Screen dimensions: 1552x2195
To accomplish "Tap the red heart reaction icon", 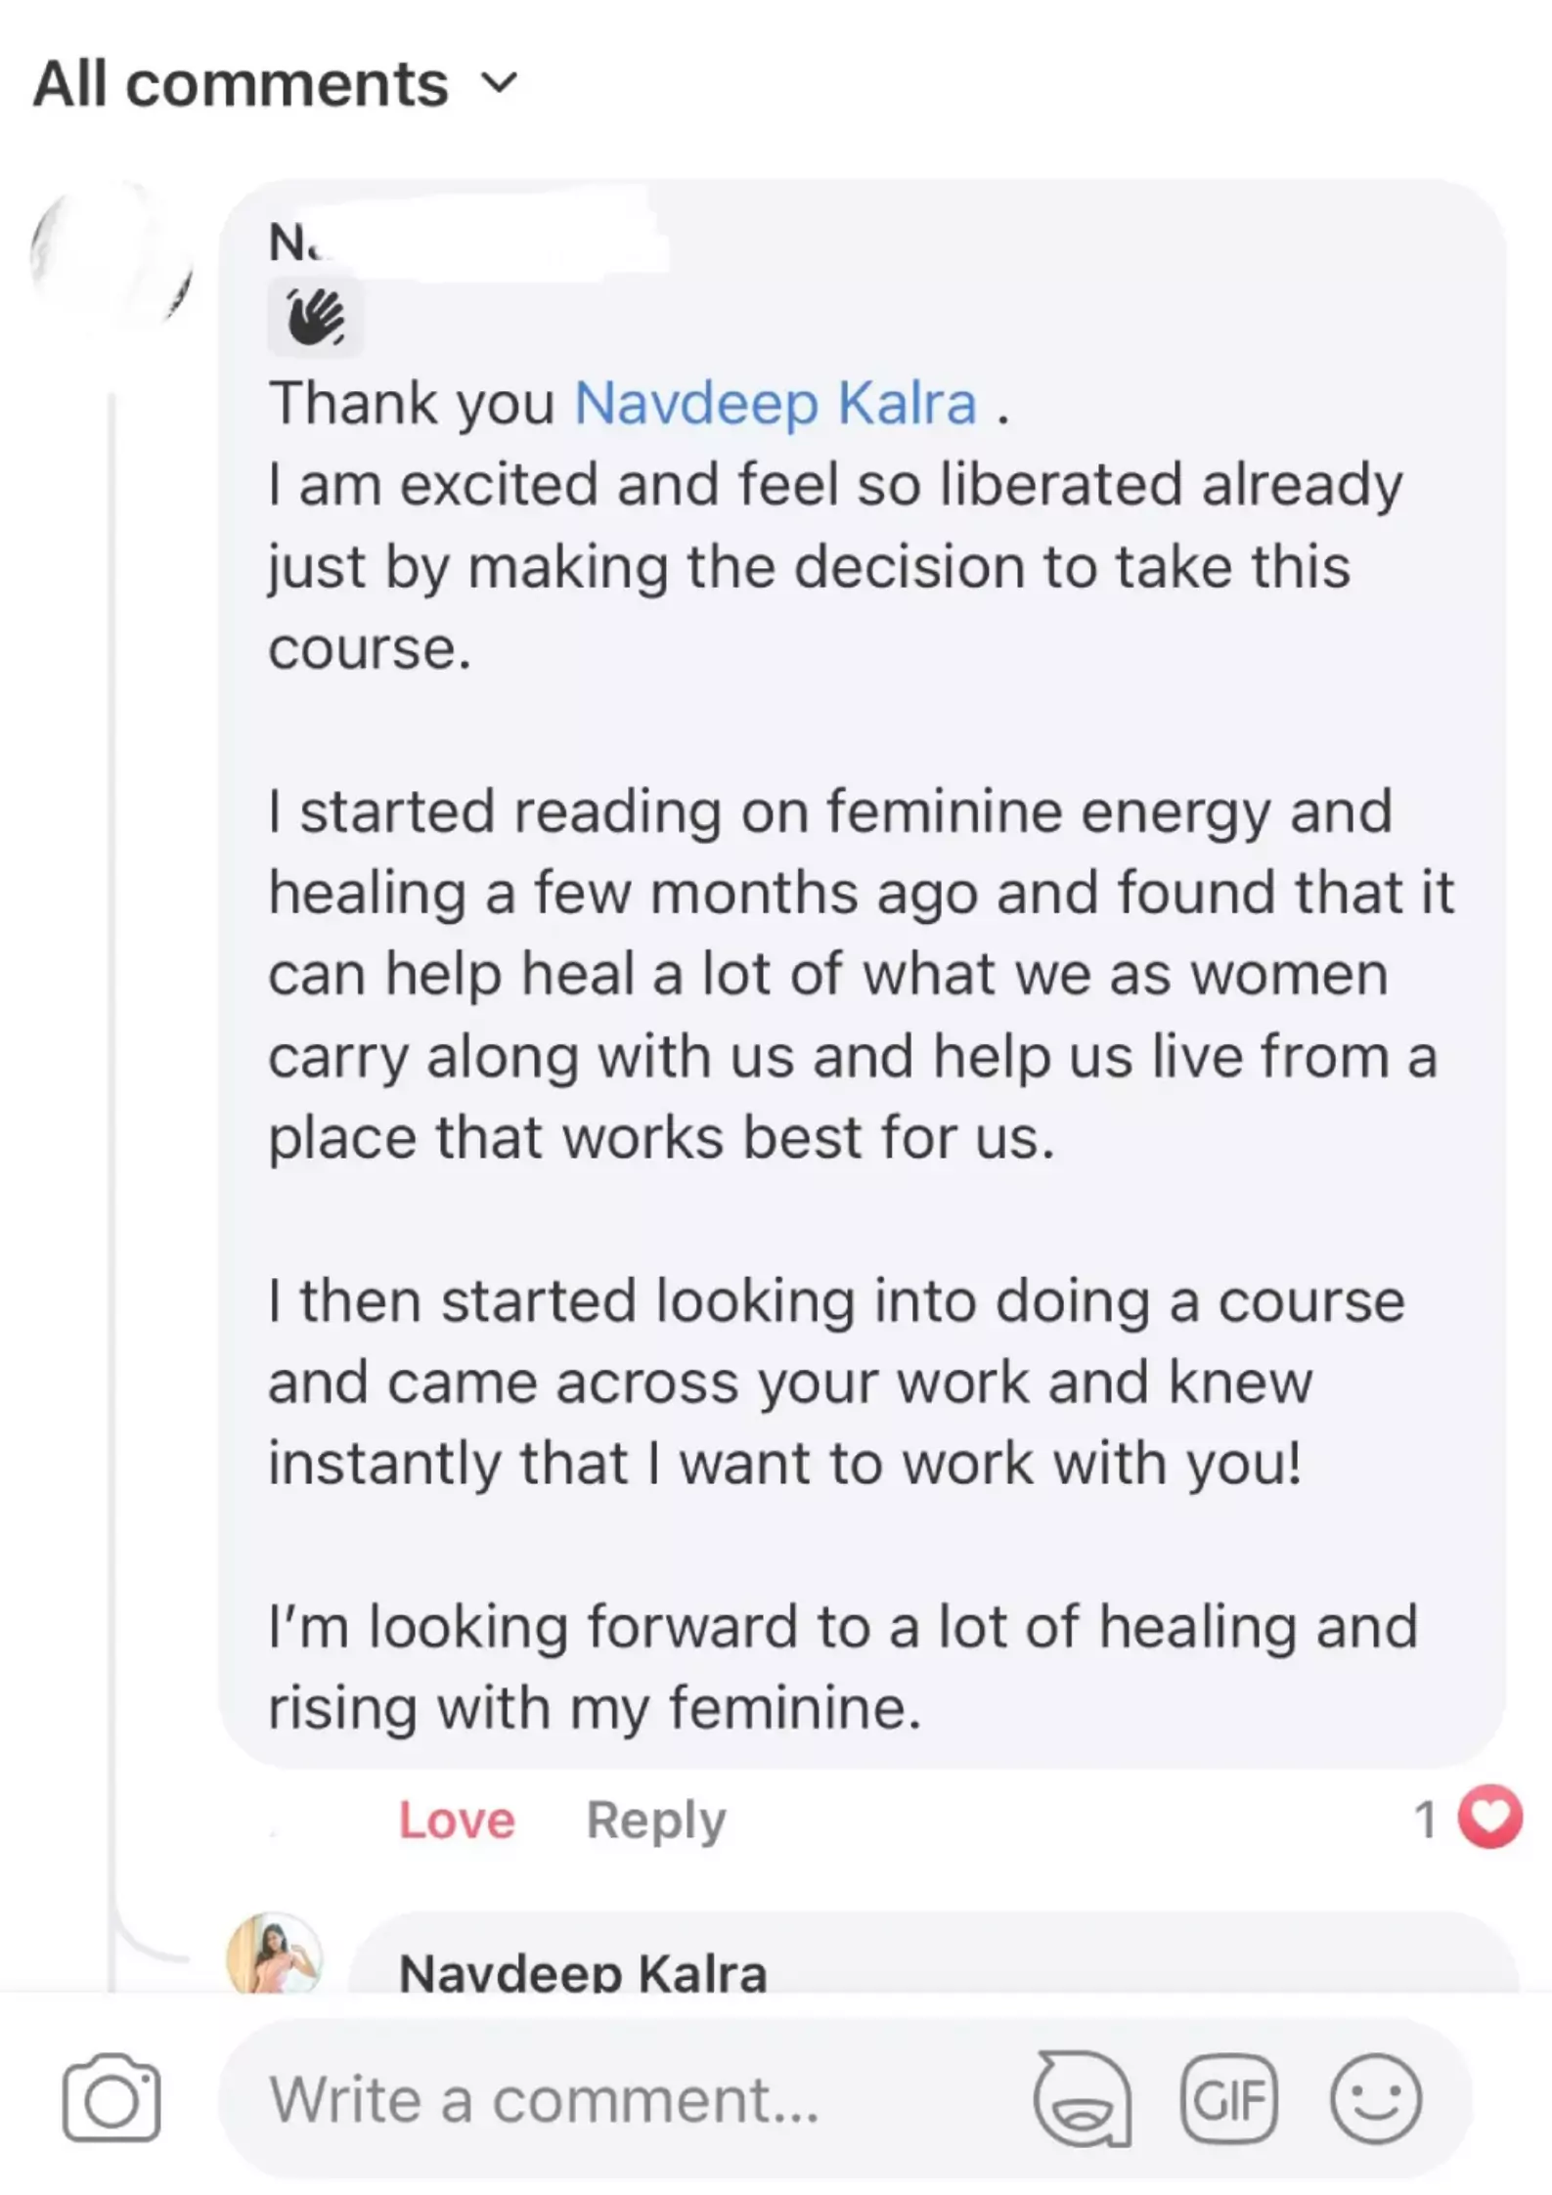I will 1489,1817.
